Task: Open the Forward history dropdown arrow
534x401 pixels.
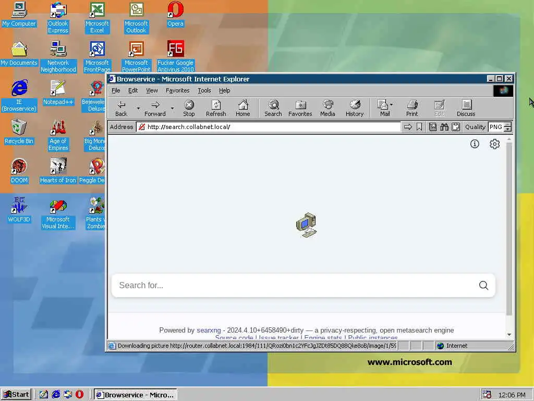Action: [172, 109]
